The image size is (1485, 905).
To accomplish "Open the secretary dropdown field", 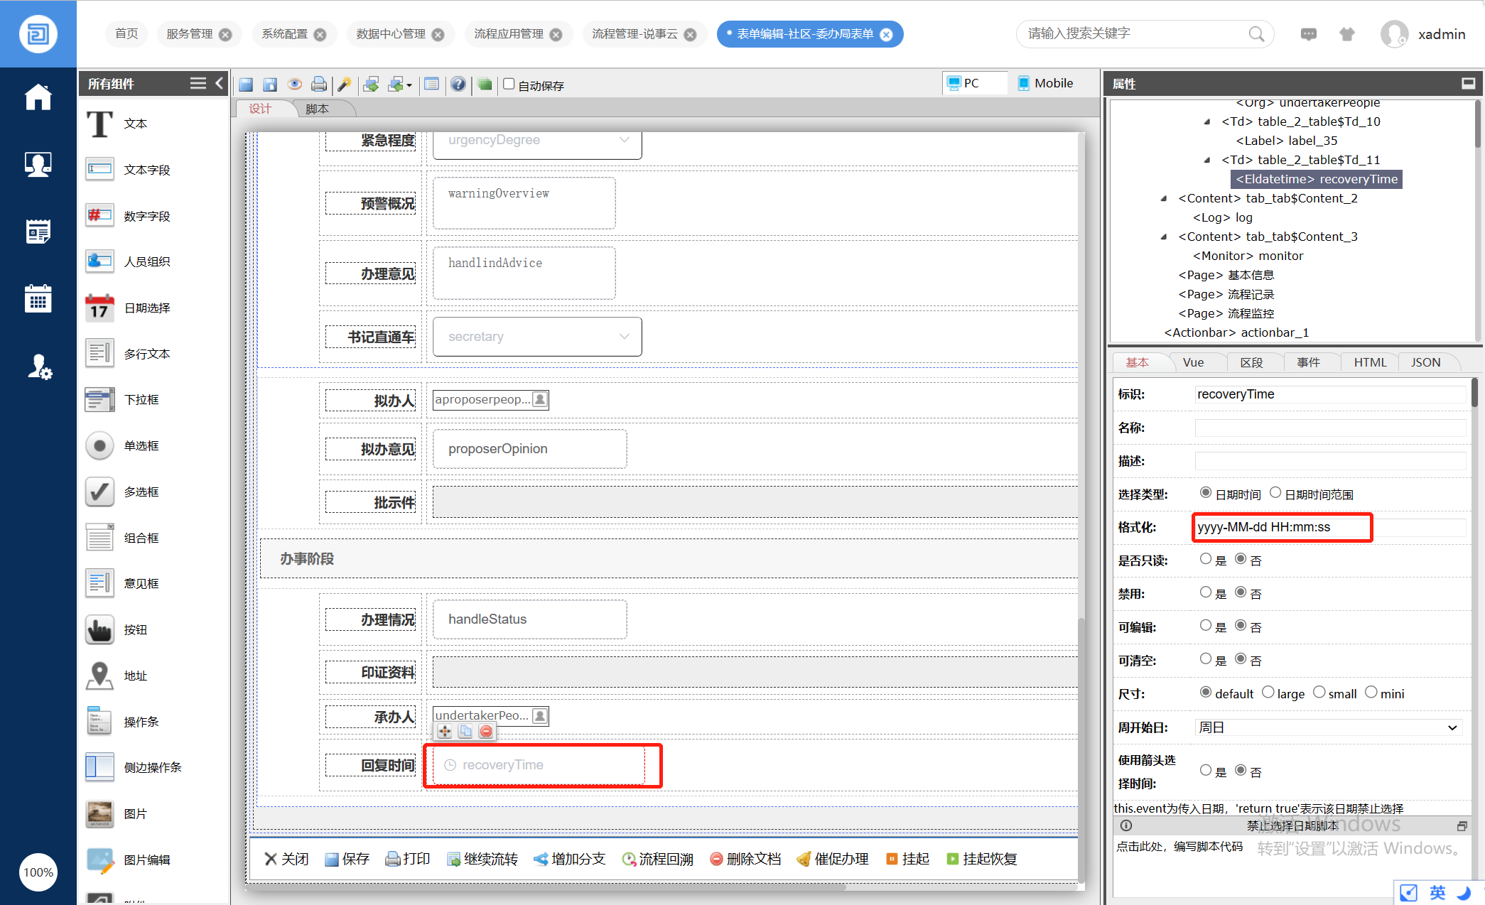I will [537, 337].
